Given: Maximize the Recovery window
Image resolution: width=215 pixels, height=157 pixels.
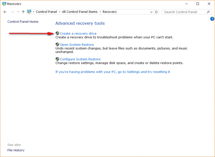Looking at the screenshot, I should [198, 4].
